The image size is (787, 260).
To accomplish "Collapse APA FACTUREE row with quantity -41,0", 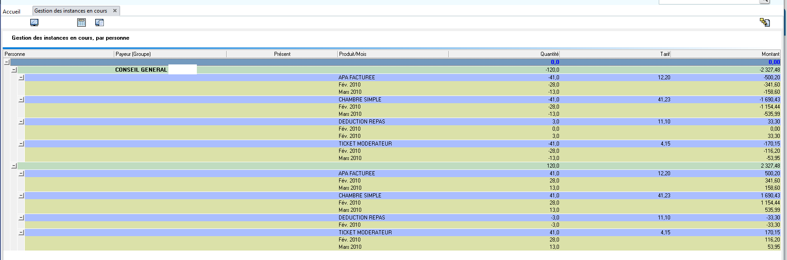I will point(21,78).
